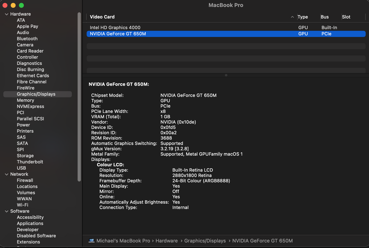Select NVMExpress item
The height and width of the screenshot is (248, 369).
[x=30, y=106]
